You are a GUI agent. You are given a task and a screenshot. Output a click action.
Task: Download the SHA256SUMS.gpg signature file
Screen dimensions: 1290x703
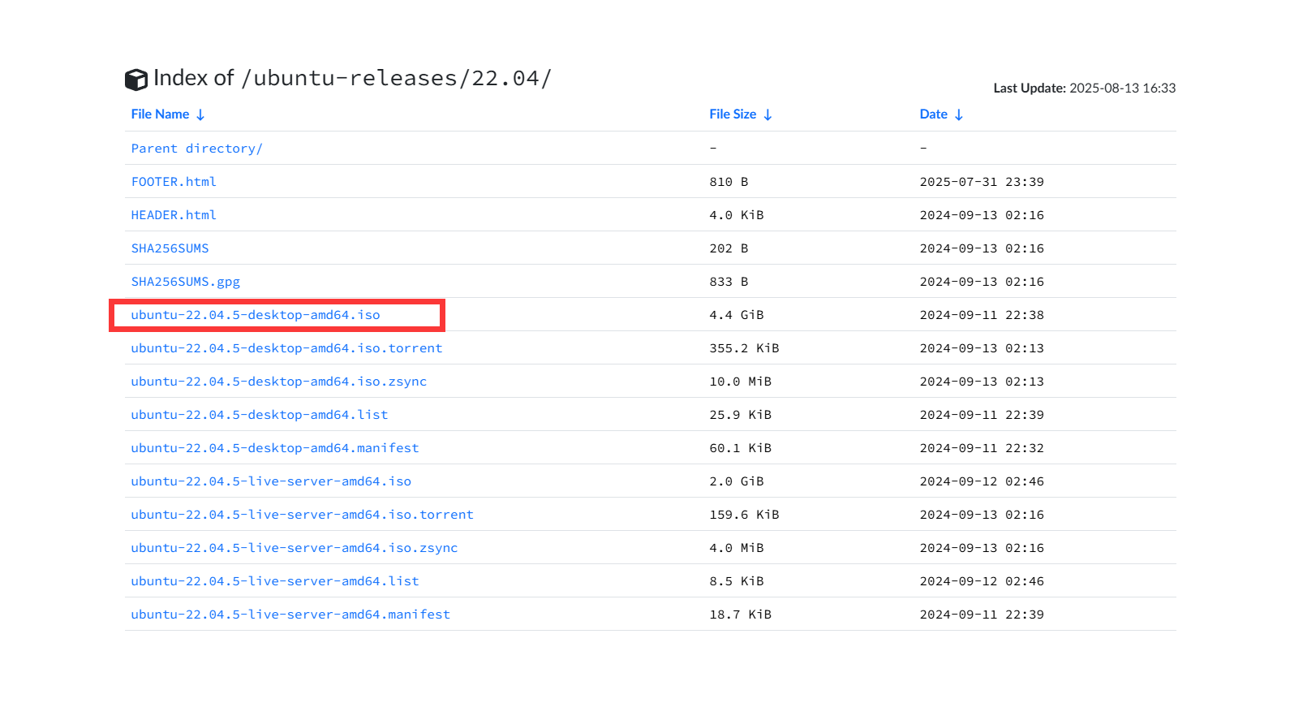(186, 282)
